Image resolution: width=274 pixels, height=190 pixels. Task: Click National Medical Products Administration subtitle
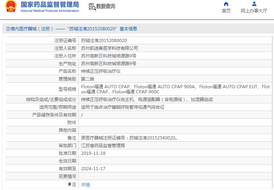[x=50, y=11]
